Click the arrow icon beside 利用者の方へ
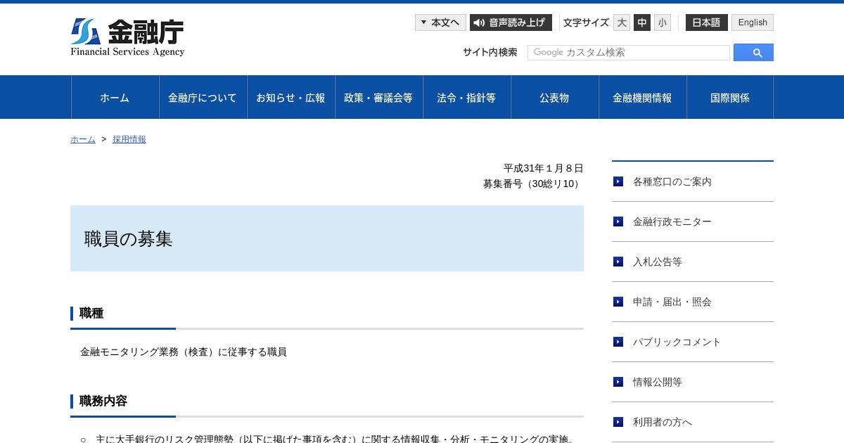This screenshot has height=443, width=844. pos(618,422)
